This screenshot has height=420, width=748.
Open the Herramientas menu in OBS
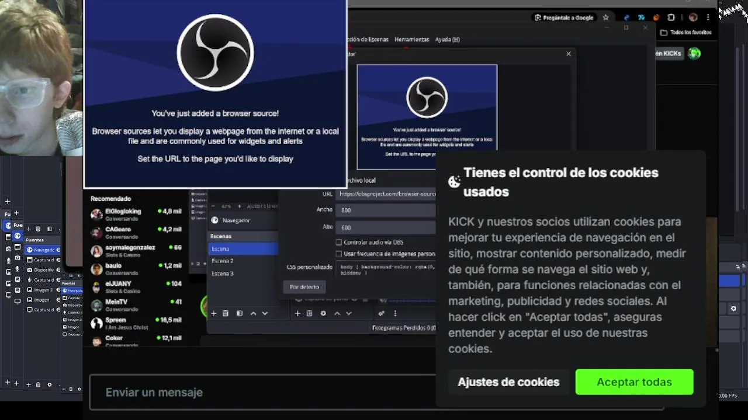[411, 40]
